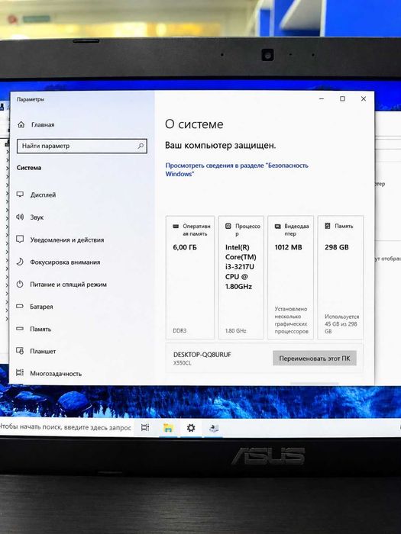Select the Видеоадаптер info card

(x=290, y=277)
